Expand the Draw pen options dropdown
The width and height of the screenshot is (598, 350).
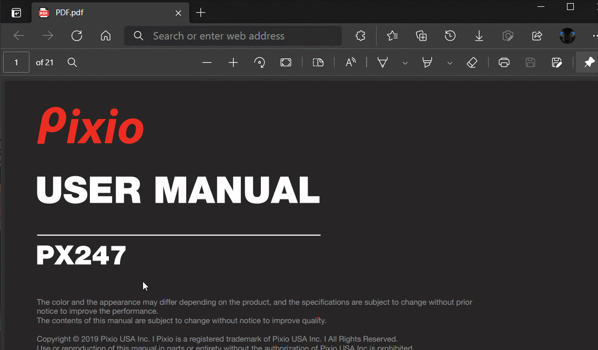[405, 63]
